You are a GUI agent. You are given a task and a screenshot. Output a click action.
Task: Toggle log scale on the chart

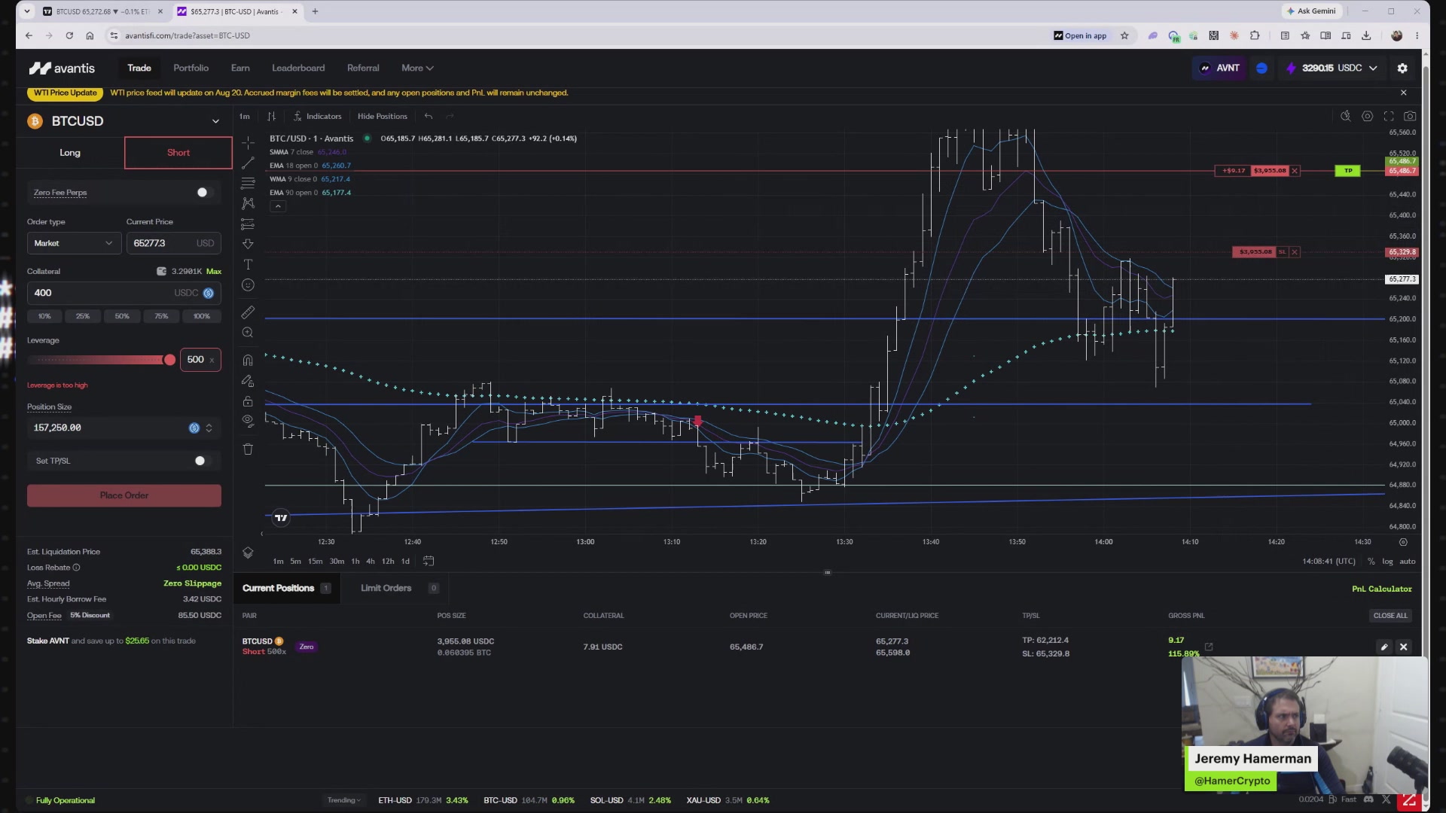pyautogui.click(x=1387, y=562)
